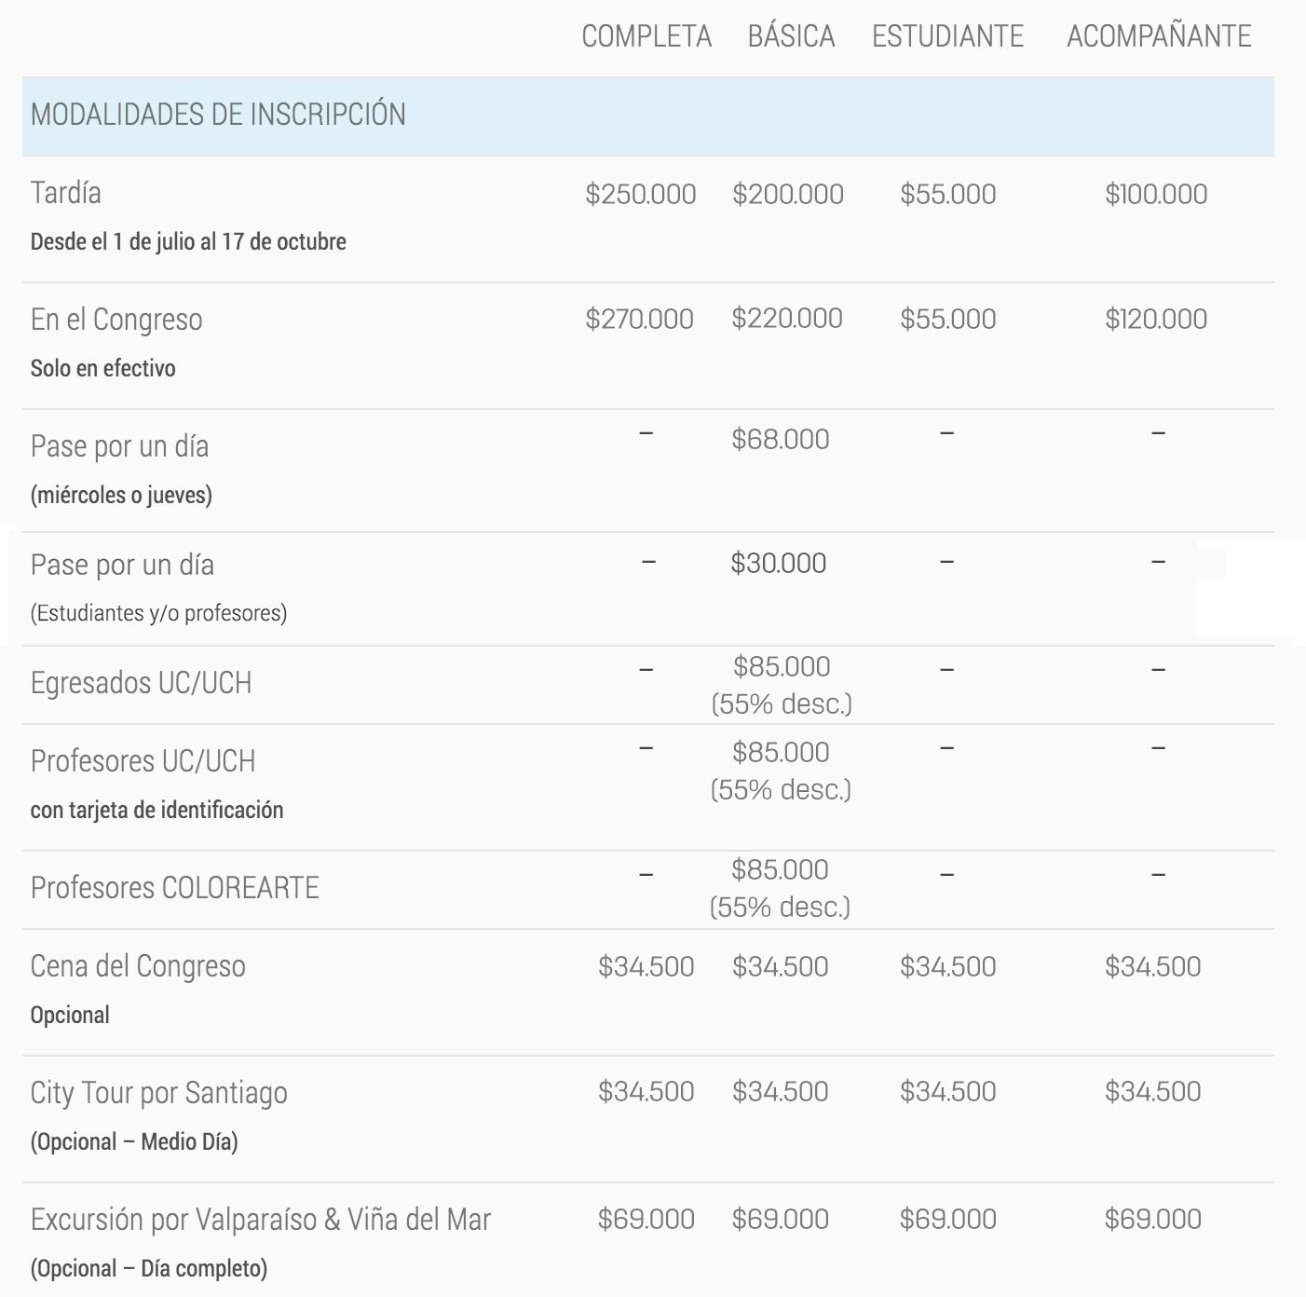Click City Tour Estudiante $34.500 price

click(948, 1091)
